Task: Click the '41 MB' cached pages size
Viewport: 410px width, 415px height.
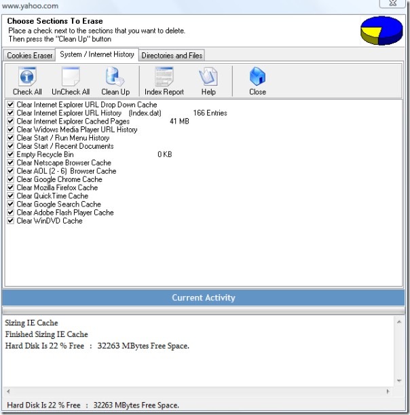Action: pyautogui.click(x=179, y=121)
